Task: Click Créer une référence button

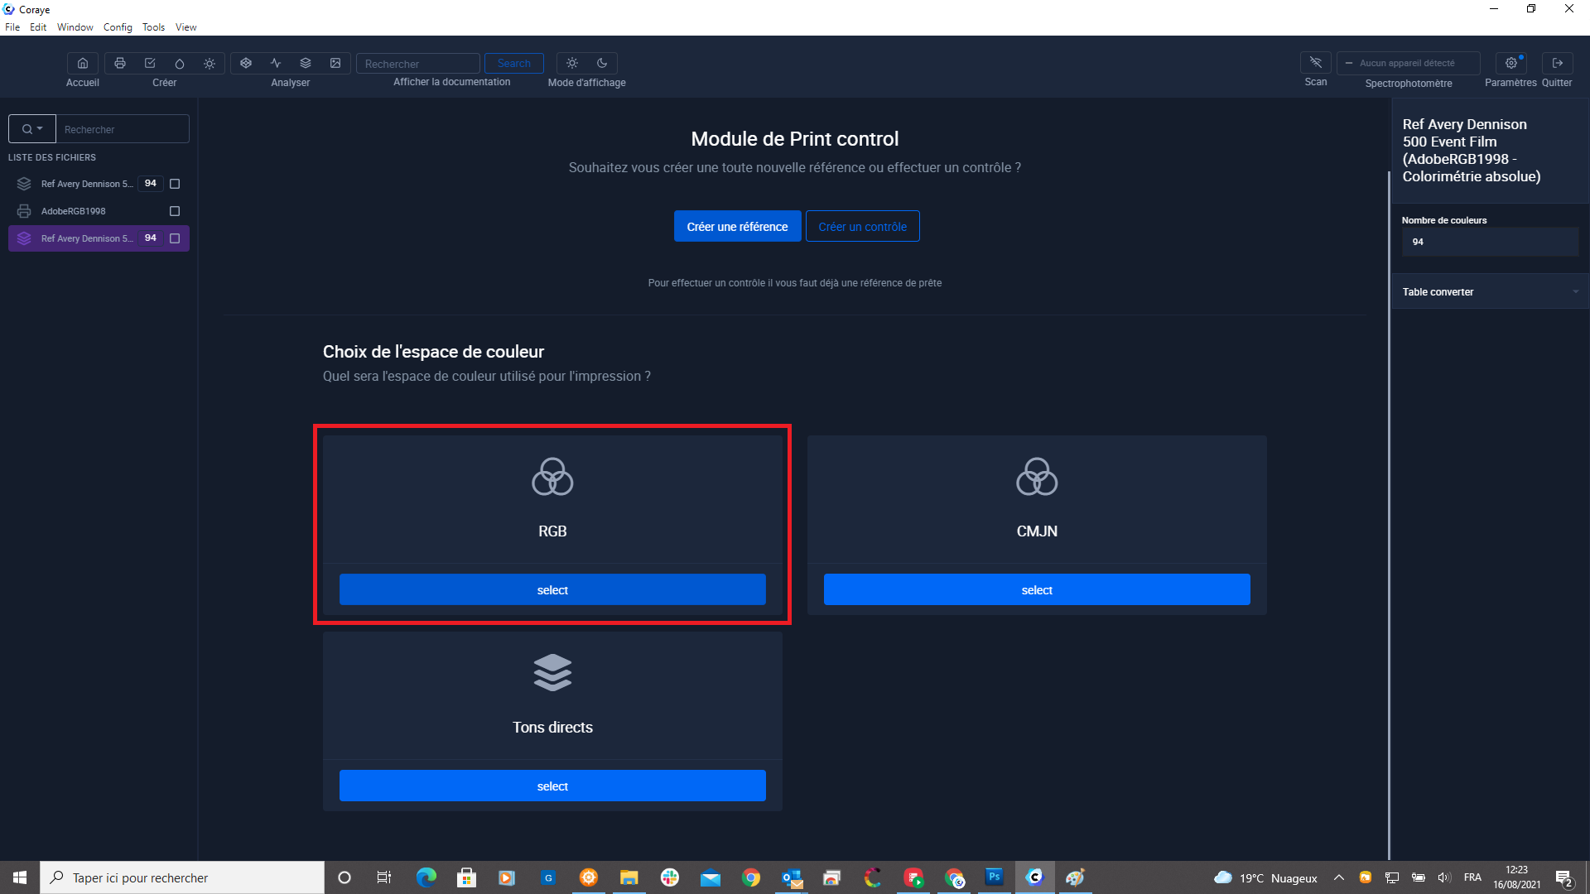Action: click(x=737, y=226)
